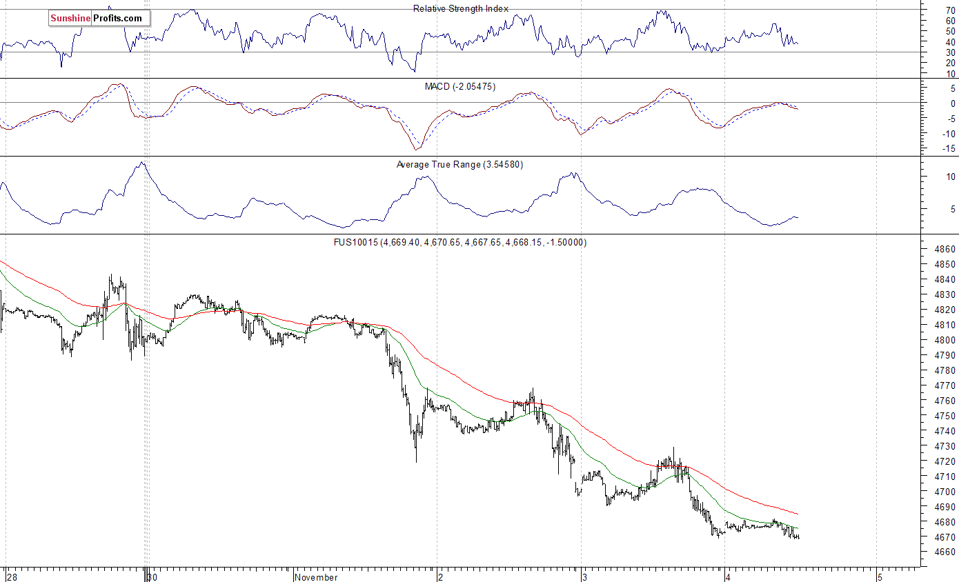Click the 4830 price axis label
Viewport: 959px width, 582px height.
946,294
